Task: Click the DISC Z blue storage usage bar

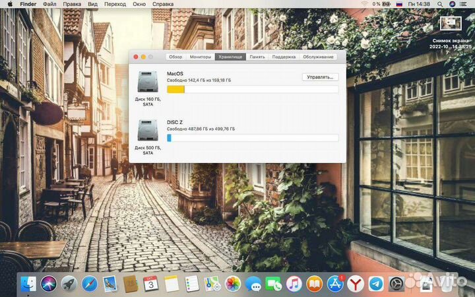Action: pyautogui.click(x=253, y=138)
